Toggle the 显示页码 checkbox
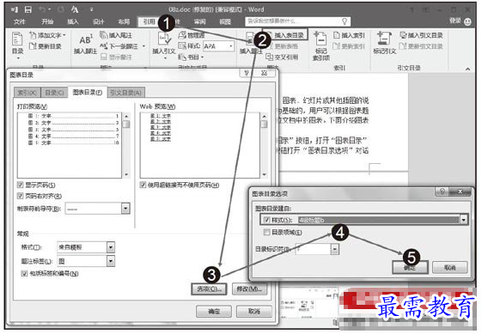This screenshot has width=482, height=334. [x=21, y=185]
